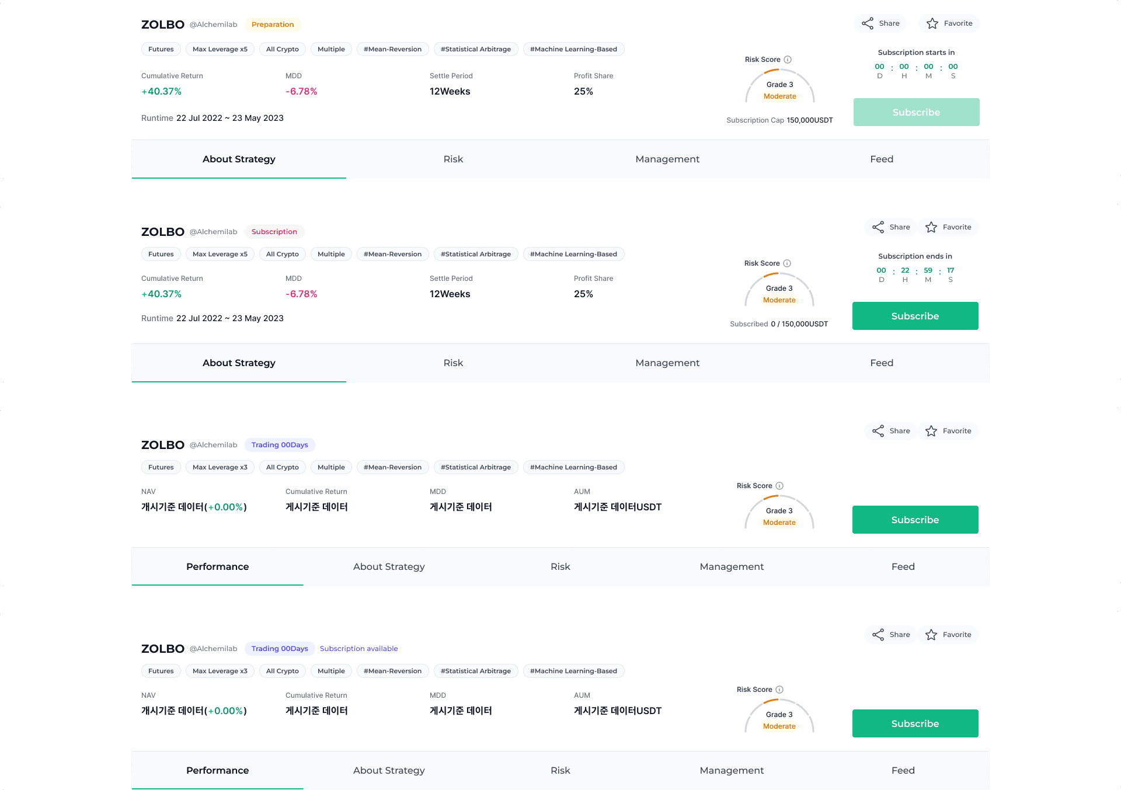Open Management tab in Subscription card
1121x790 pixels.
667,363
